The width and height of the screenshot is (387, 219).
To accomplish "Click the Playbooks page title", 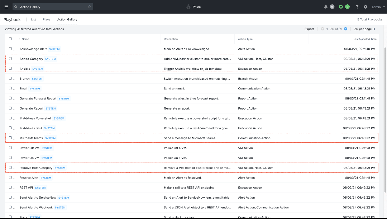I will pos(13,20).
